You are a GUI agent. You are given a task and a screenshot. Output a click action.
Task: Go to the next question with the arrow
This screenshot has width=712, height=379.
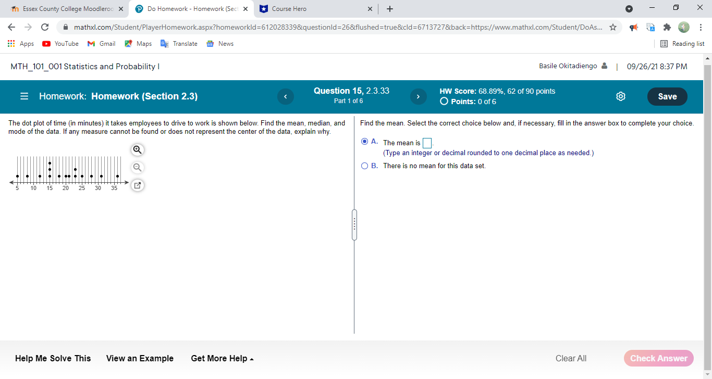(x=418, y=96)
